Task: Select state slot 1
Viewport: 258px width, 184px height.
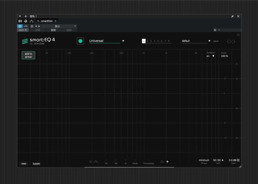Action: point(144,41)
